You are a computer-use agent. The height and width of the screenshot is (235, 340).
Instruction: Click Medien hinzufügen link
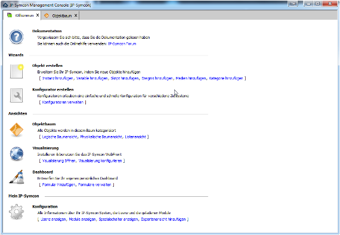(x=191, y=78)
